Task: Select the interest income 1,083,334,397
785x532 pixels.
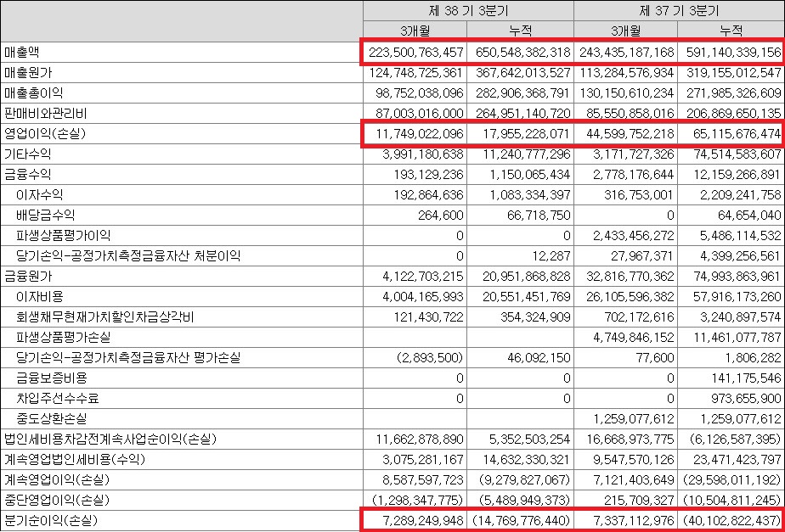Action: coord(528,195)
